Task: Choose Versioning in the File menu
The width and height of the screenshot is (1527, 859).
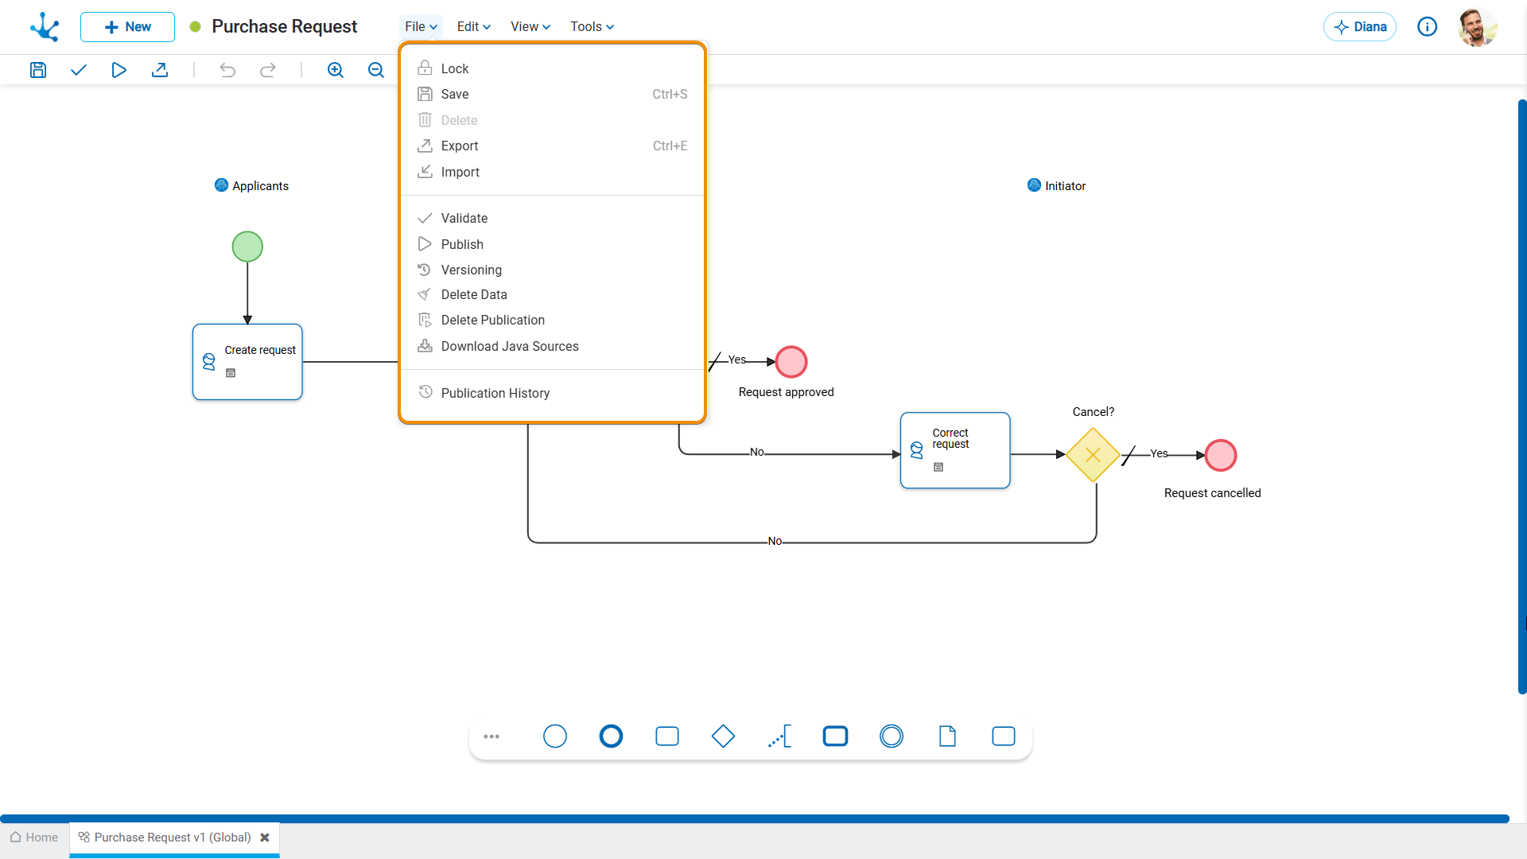Action: click(x=553, y=270)
